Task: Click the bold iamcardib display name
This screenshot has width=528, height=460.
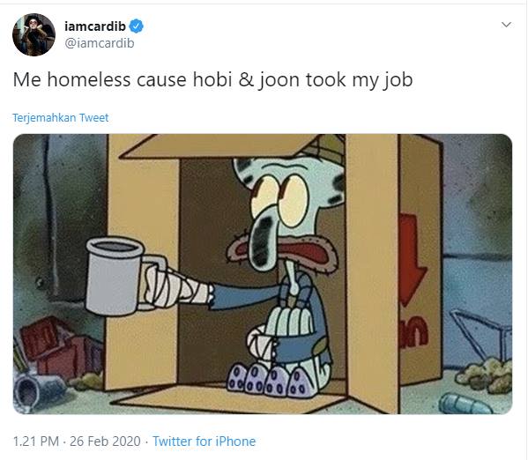Action: point(95,26)
